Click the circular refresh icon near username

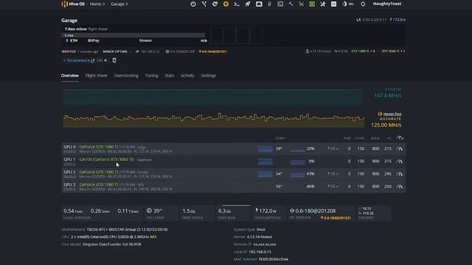pyautogui.click(x=363, y=4)
